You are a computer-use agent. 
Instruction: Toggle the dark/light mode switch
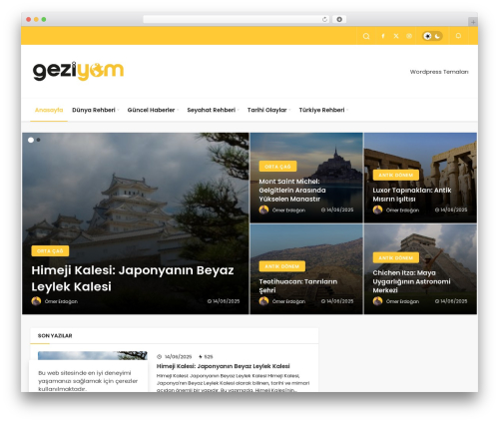432,36
